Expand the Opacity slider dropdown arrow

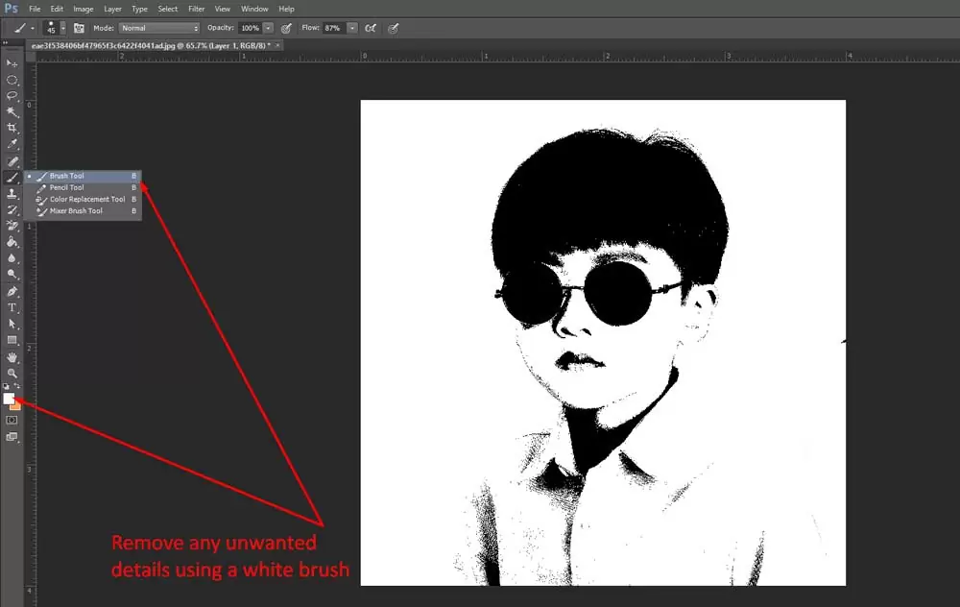268,28
